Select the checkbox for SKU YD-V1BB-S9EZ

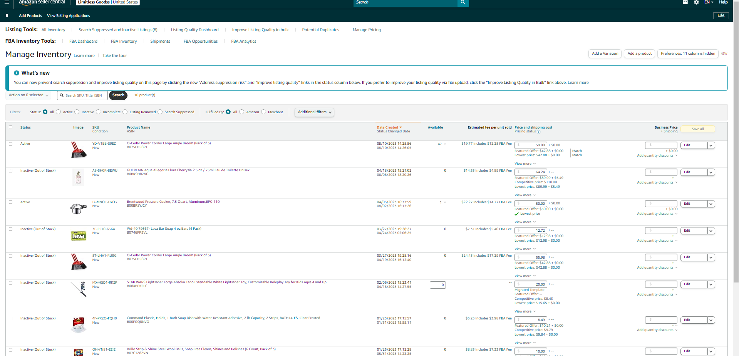pos(11,144)
